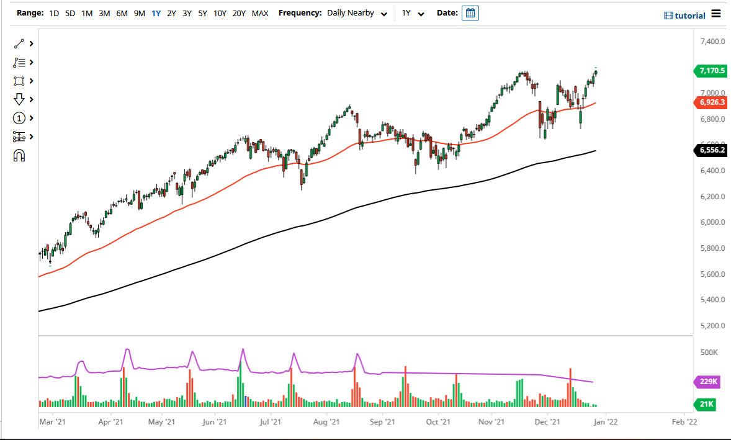Viewport: 731px width, 440px height.
Task: Click the 20Y range button
Action: point(238,12)
